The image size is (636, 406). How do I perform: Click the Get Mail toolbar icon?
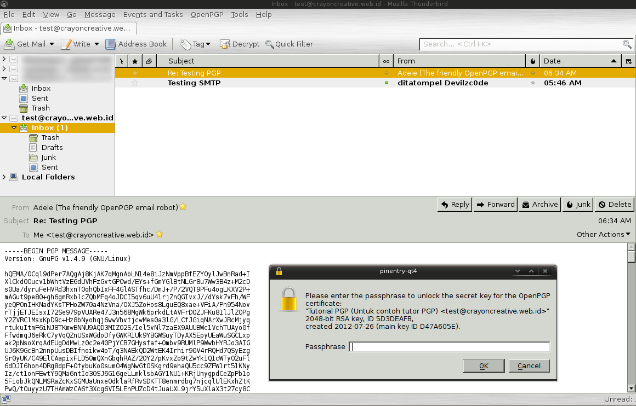click(x=9, y=44)
